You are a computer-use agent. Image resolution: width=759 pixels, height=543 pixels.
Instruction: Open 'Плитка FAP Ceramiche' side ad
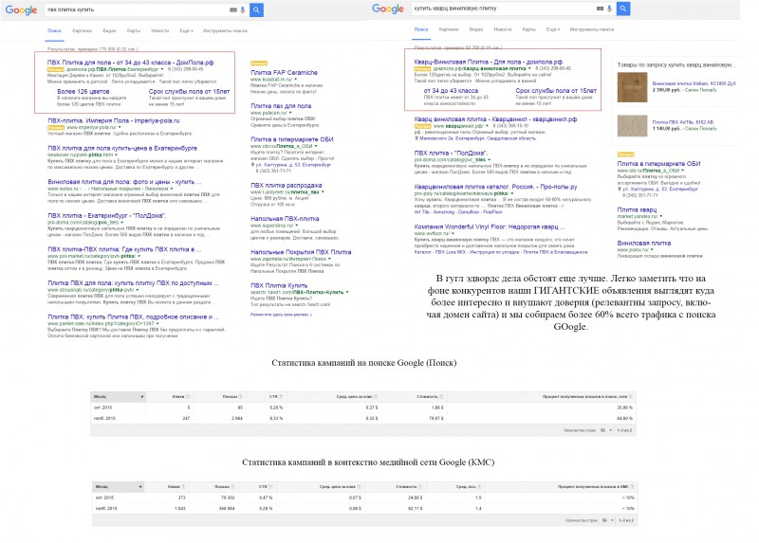(x=284, y=73)
